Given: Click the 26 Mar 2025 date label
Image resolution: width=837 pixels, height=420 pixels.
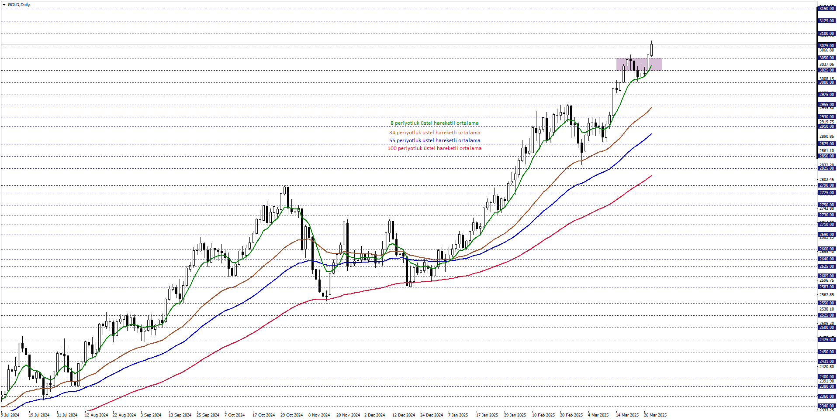Looking at the screenshot, I should [656, 415].
